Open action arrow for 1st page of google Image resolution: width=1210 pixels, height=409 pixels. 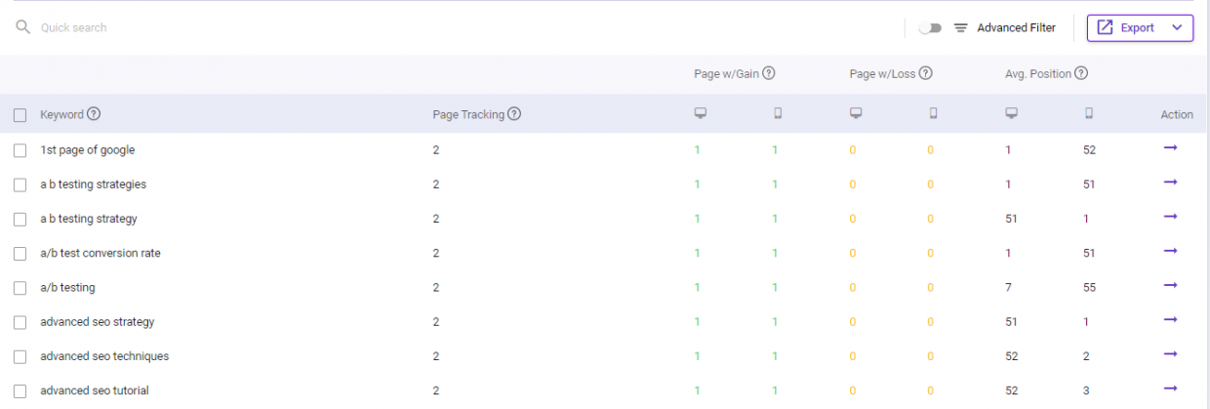[1171, 148]
